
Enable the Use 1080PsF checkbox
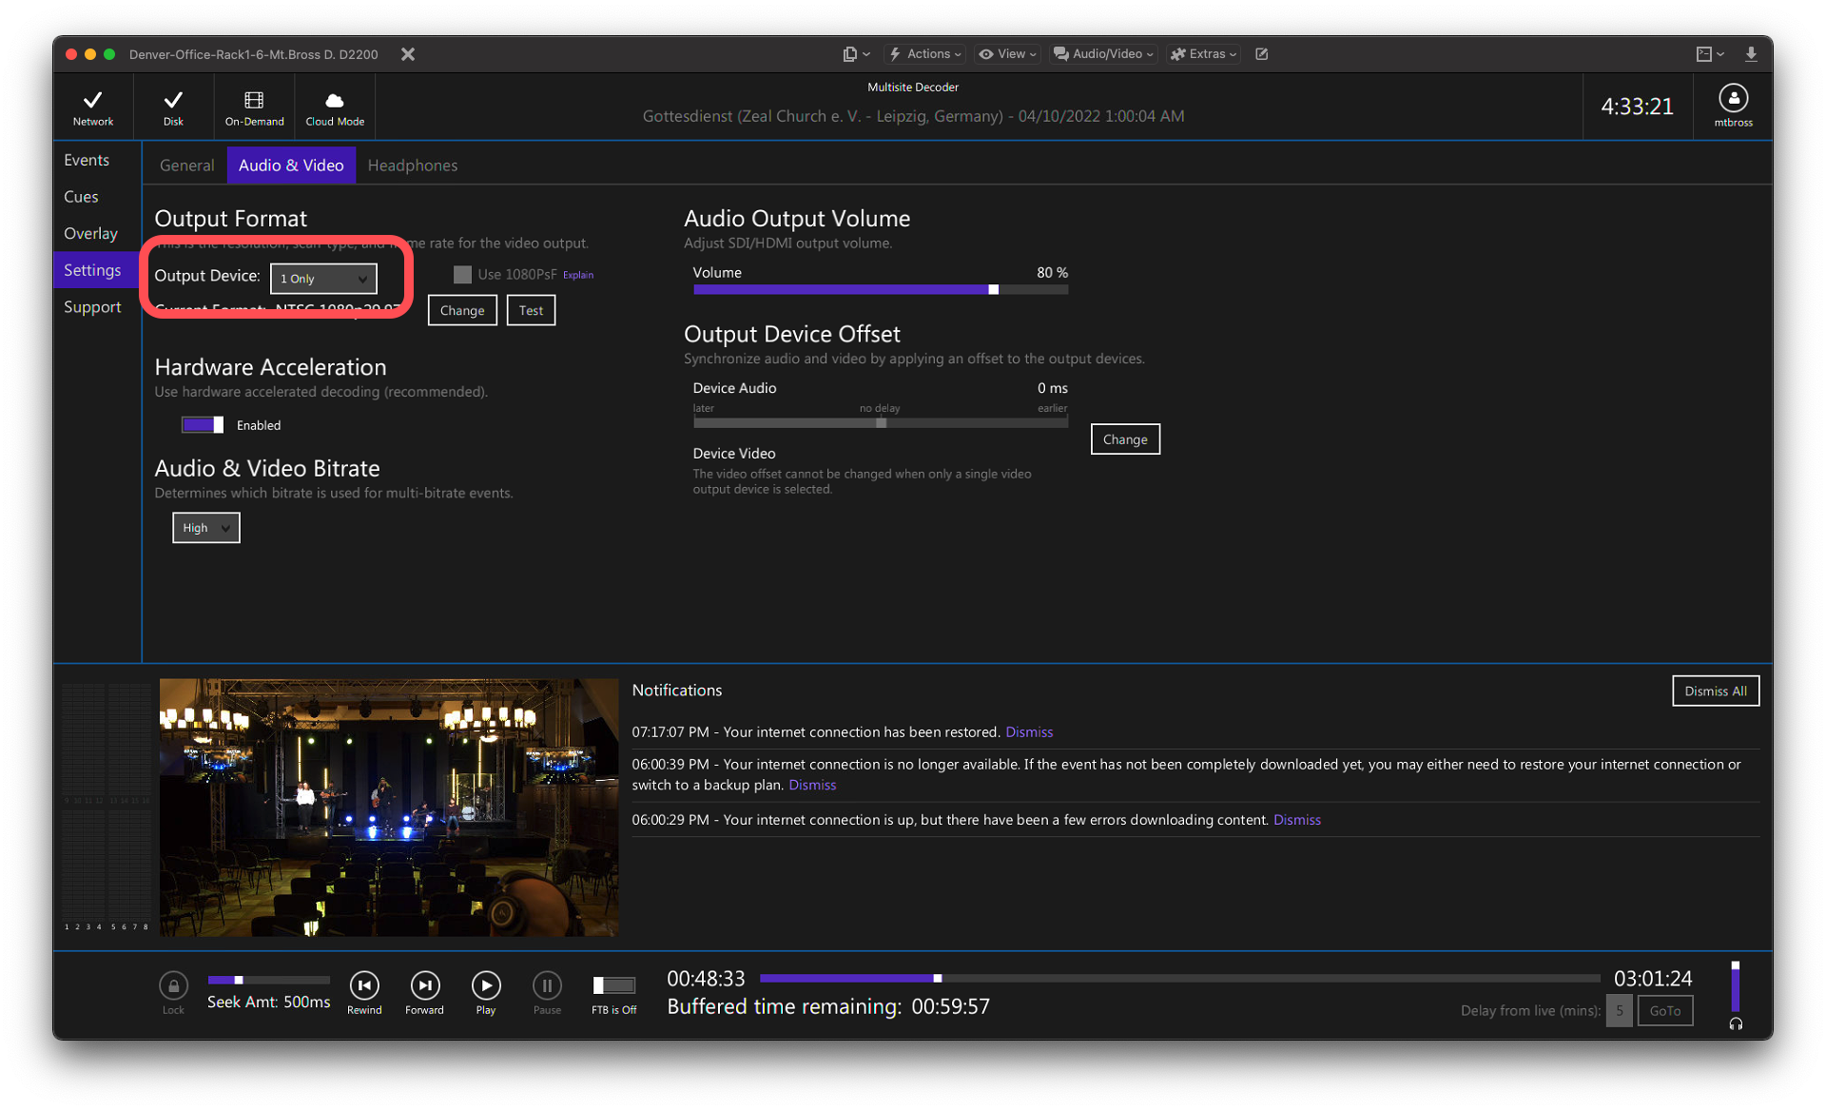462,274
